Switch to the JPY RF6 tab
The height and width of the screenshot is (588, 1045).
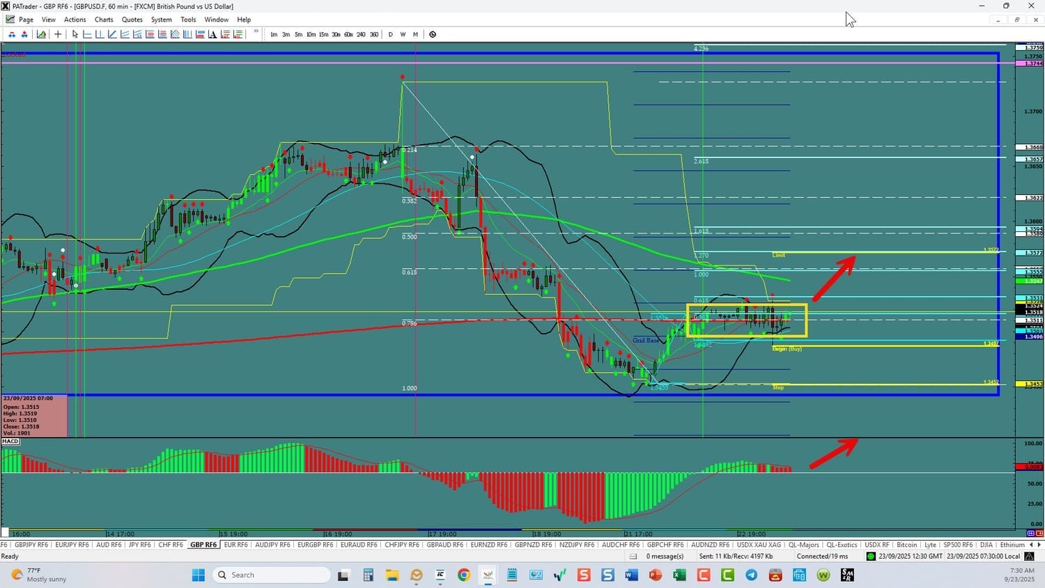click(x=140, y=545)
